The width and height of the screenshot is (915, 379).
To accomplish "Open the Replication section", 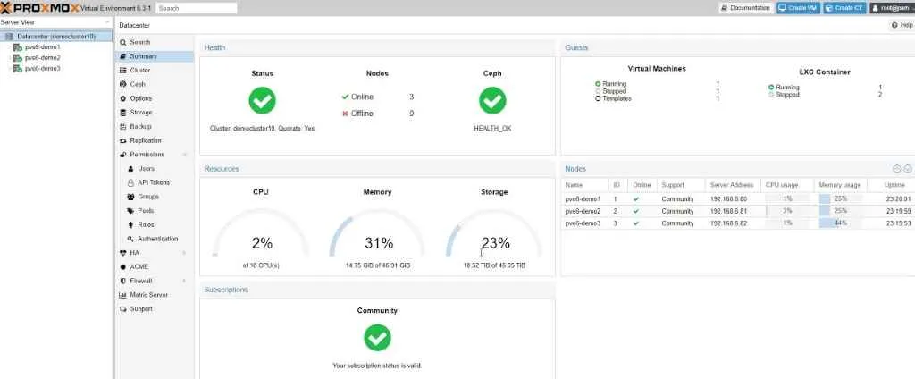I will 146,140.
